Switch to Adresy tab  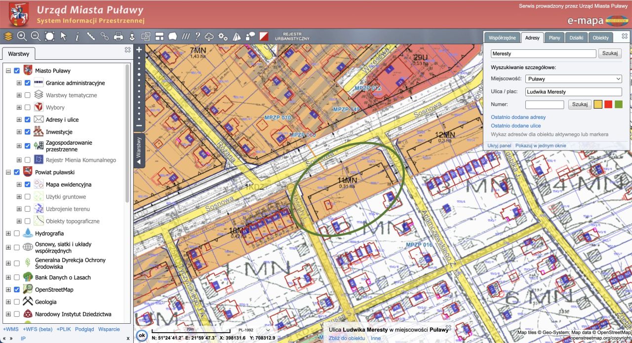tap(532, 38)
